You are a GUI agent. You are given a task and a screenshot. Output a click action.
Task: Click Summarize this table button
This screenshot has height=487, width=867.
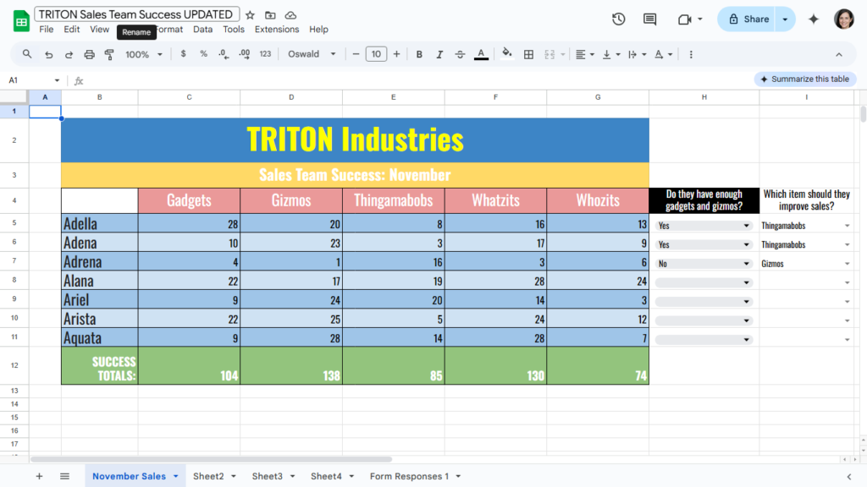804,79
